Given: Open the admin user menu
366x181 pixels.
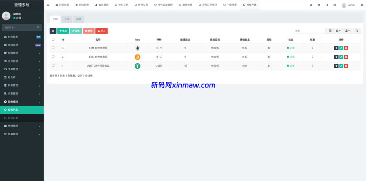Looking at the screenshot, I should pos(348,5).
